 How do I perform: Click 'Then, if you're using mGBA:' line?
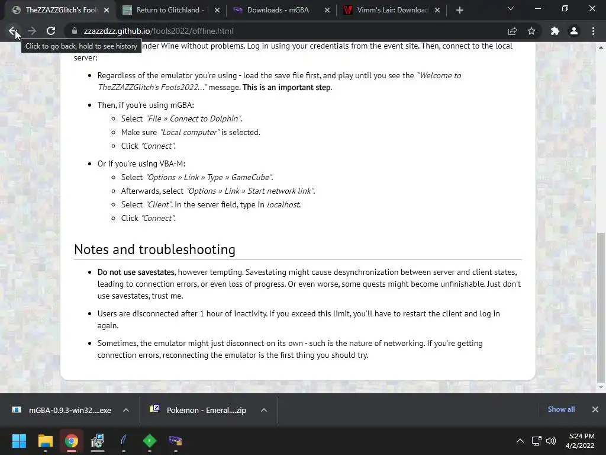(x=146, y=105)
